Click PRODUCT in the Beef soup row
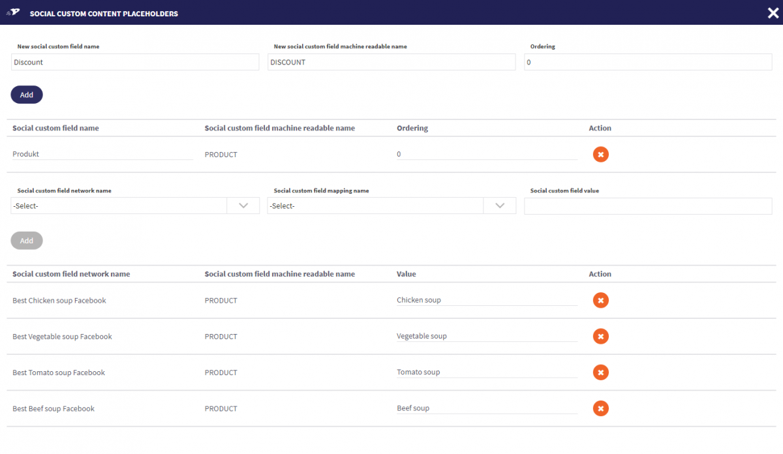The image size is (783, 454). (221, 408)
